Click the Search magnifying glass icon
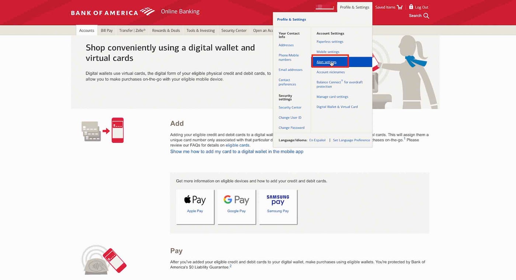 426,16
